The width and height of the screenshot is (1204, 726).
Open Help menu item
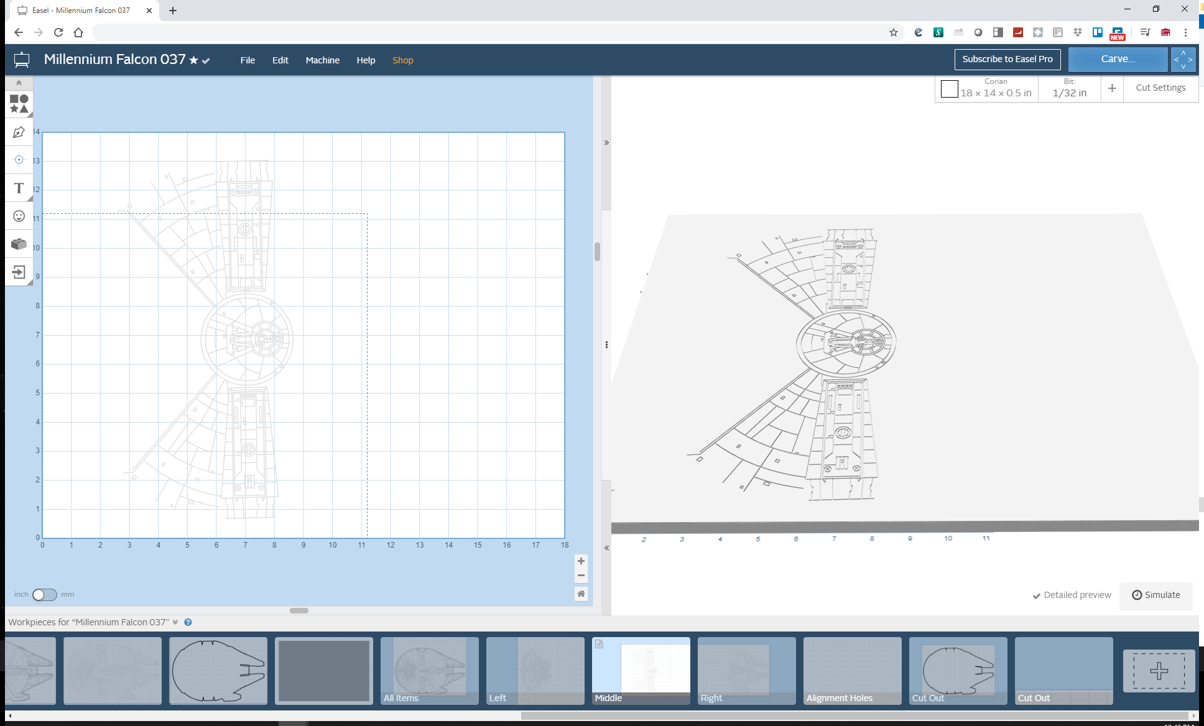366,60
